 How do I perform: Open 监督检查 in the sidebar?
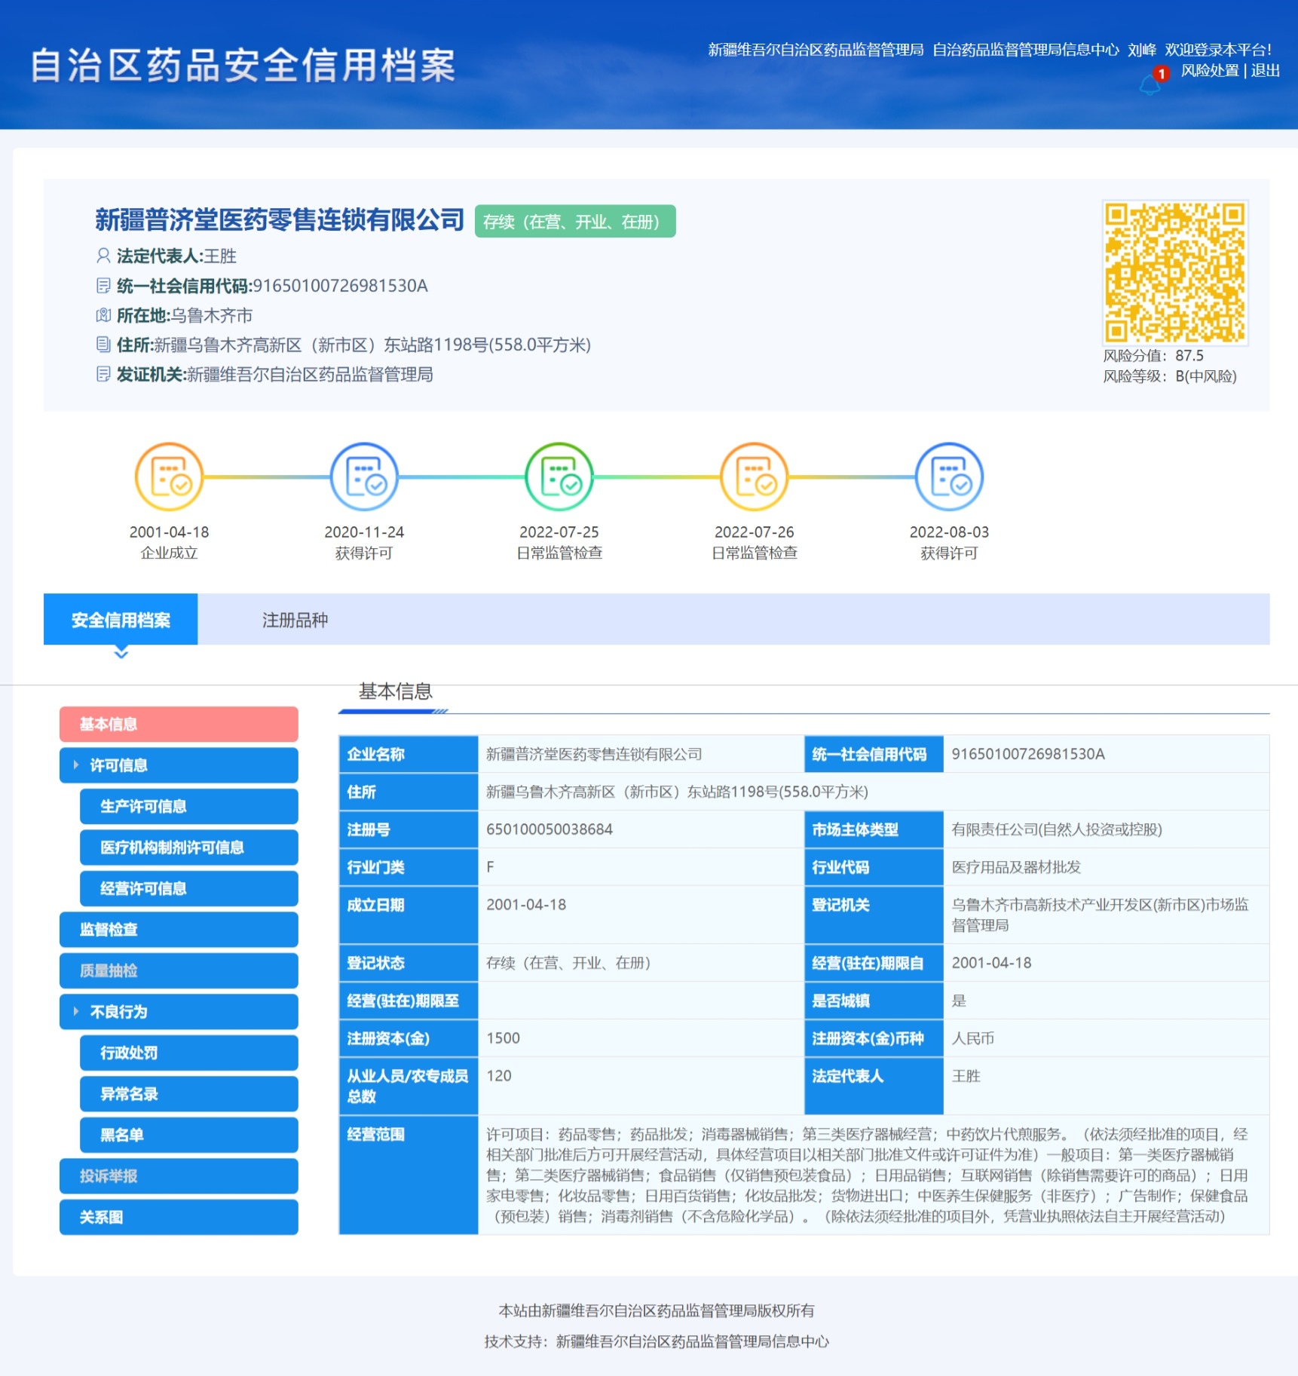[179, 930]
